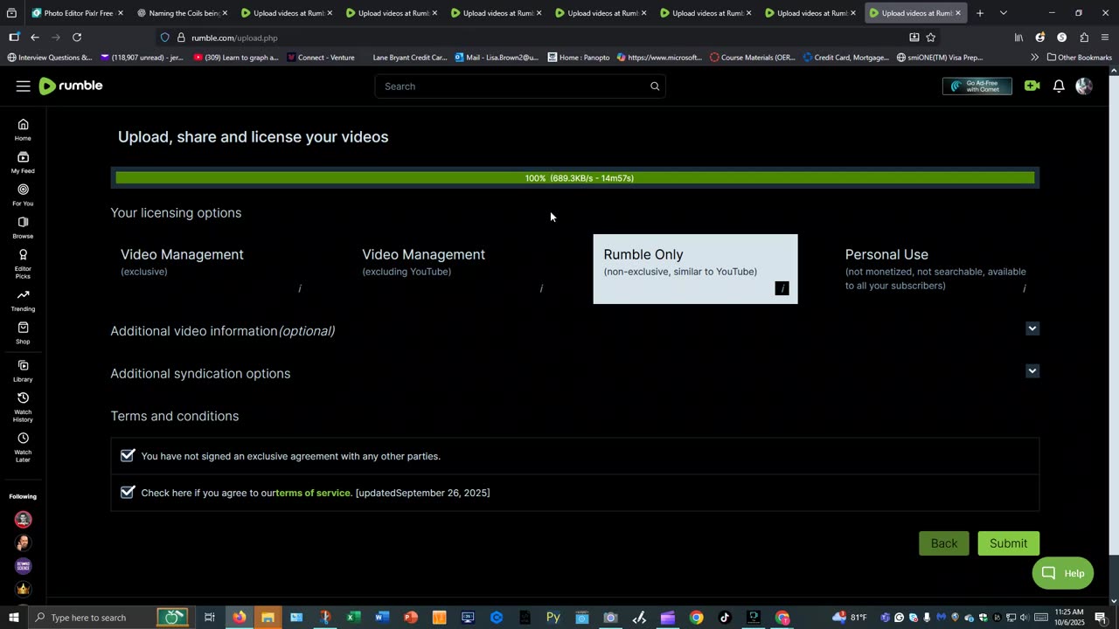1119x629 pixels.
Task: Open the browser application menu
Action: pyautogui.click(x=1105, y=38)
